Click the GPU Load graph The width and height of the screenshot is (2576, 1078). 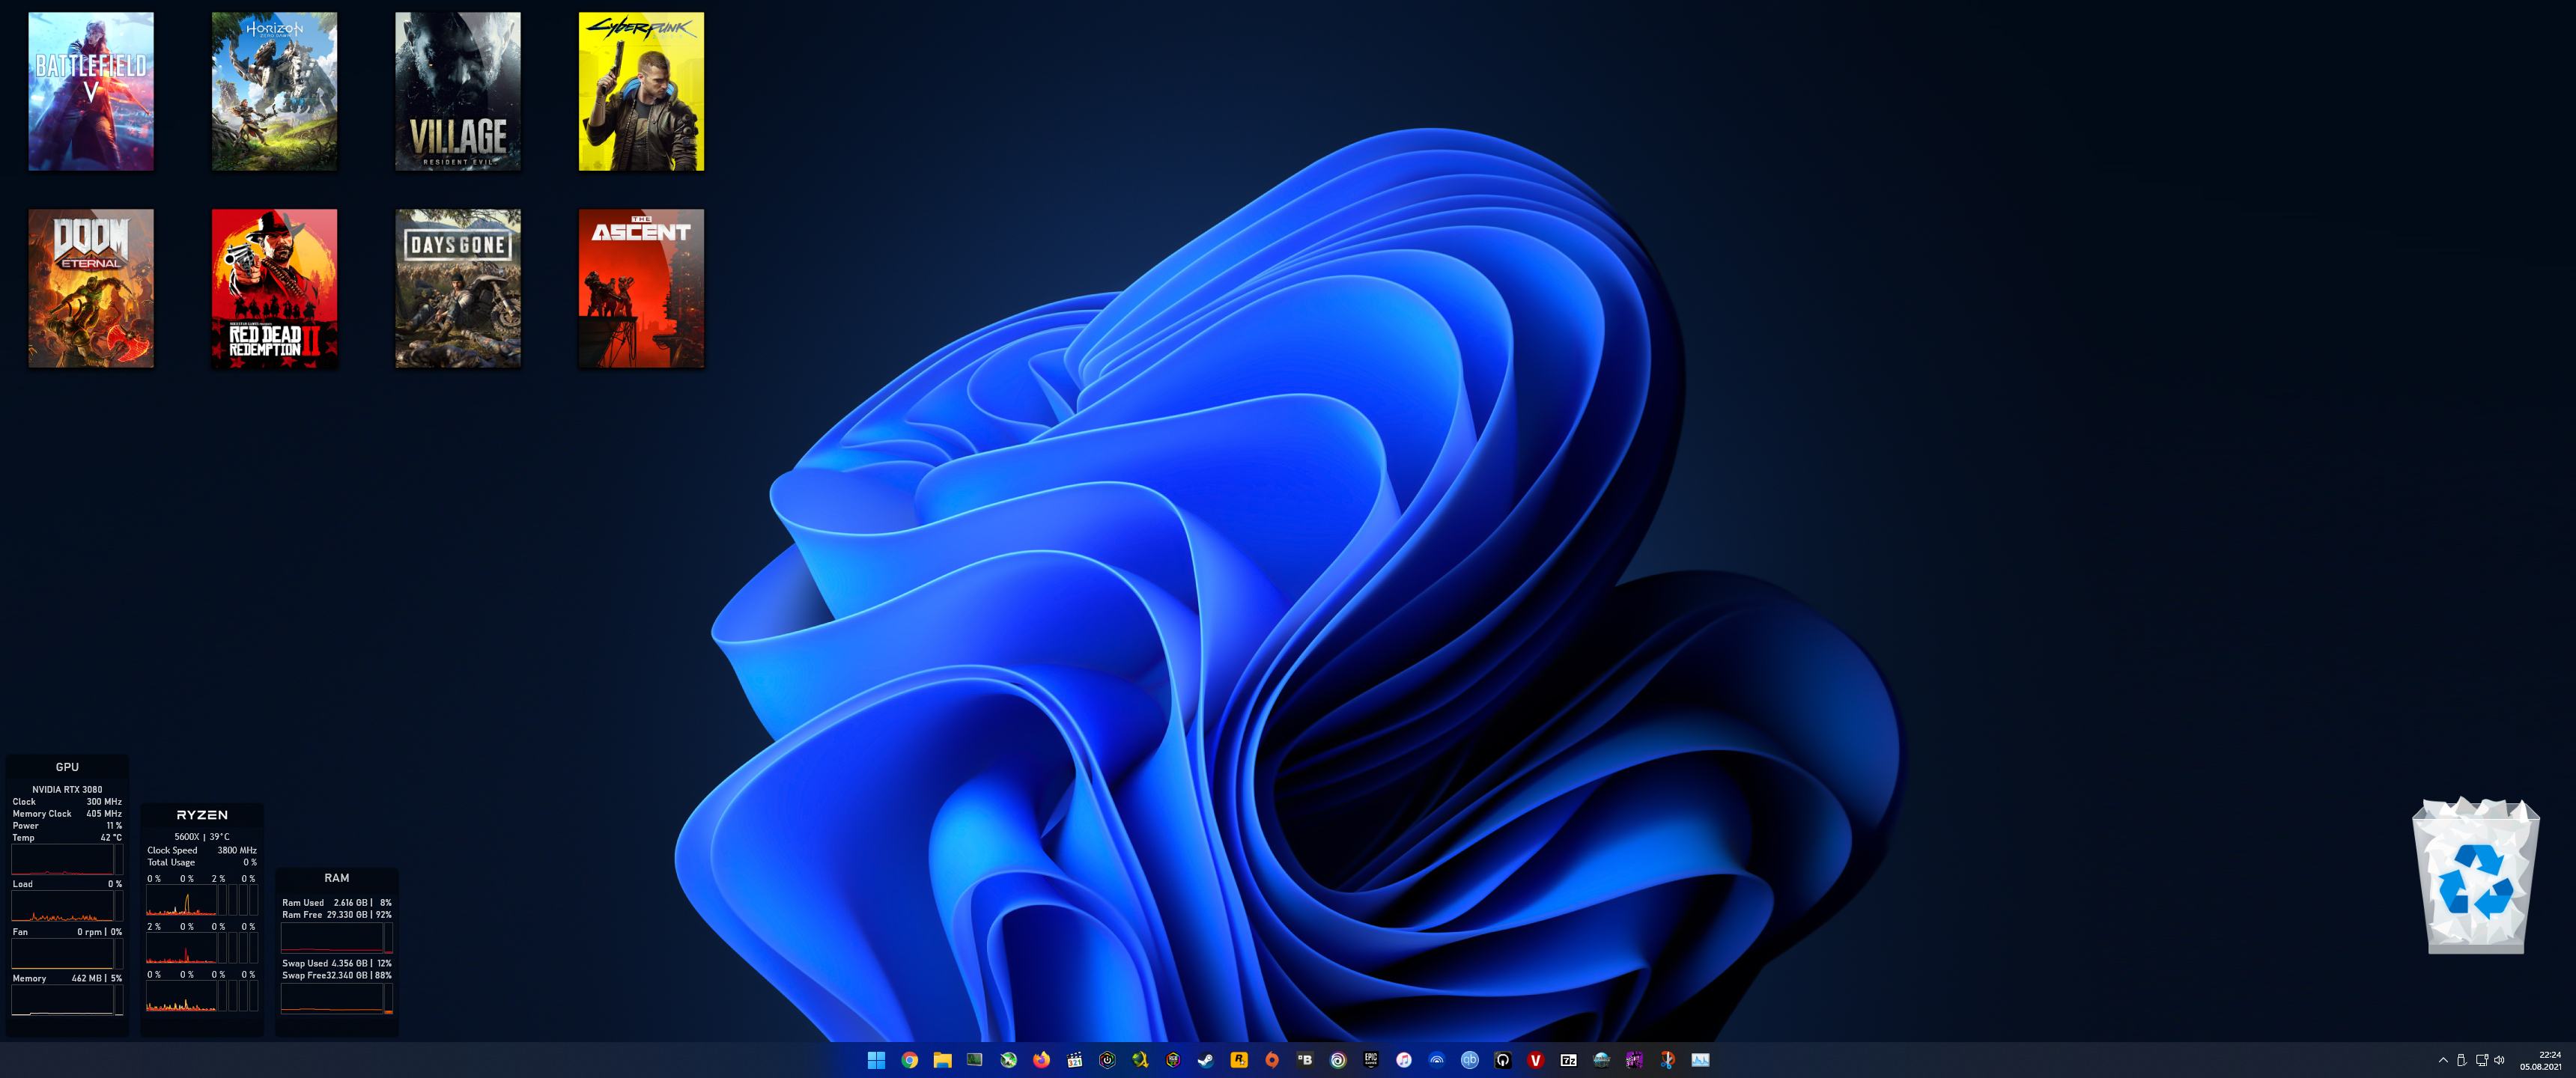pyautogui.click(x=62, y=906)
